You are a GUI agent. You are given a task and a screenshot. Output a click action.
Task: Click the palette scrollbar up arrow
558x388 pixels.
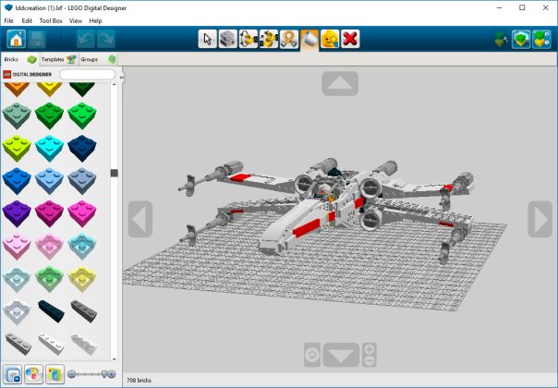(x=115, y=85)
